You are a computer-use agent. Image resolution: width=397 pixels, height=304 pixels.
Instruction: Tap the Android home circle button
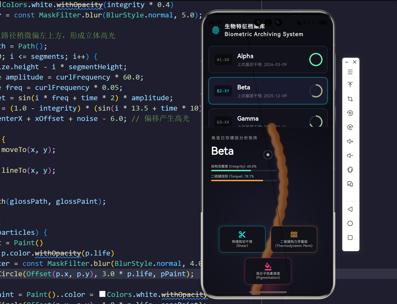(x=350, y=223)
